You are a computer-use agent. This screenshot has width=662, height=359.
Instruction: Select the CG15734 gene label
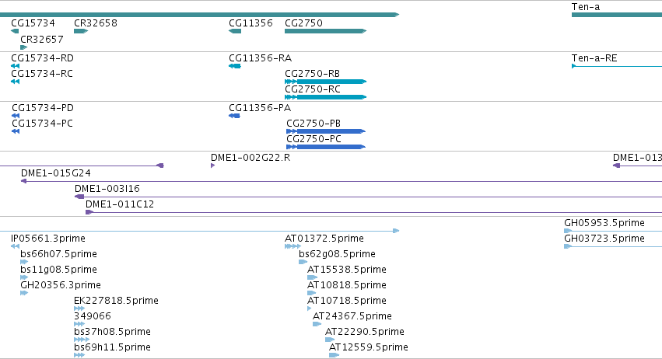(33, 23)
